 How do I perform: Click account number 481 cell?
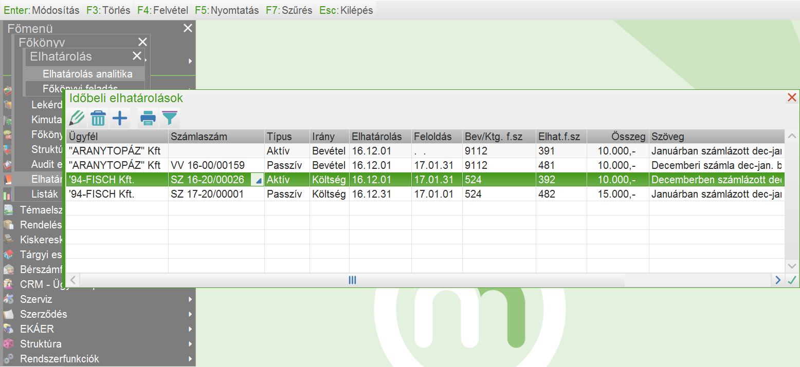click(x=561, y=165)
